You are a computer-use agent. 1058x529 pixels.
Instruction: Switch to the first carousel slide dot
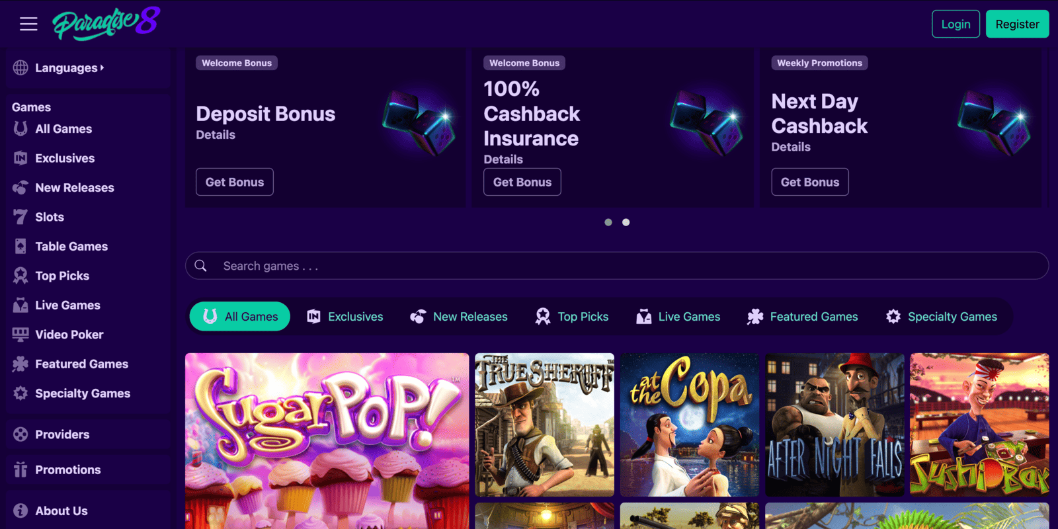(608, 222)
